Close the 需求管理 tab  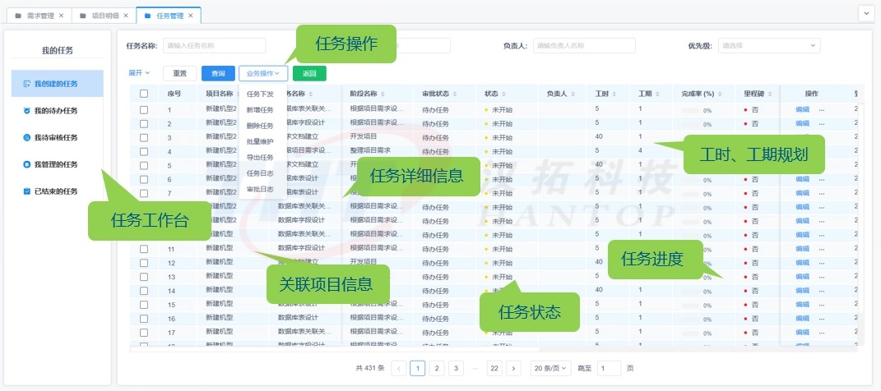click(61, 16)
